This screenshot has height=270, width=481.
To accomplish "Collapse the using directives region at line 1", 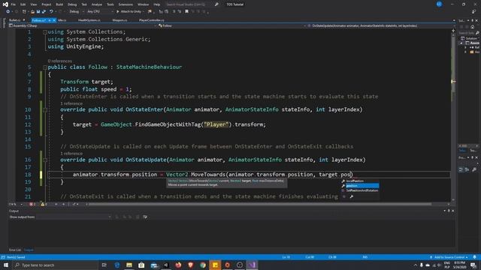I will click(45, 31).
